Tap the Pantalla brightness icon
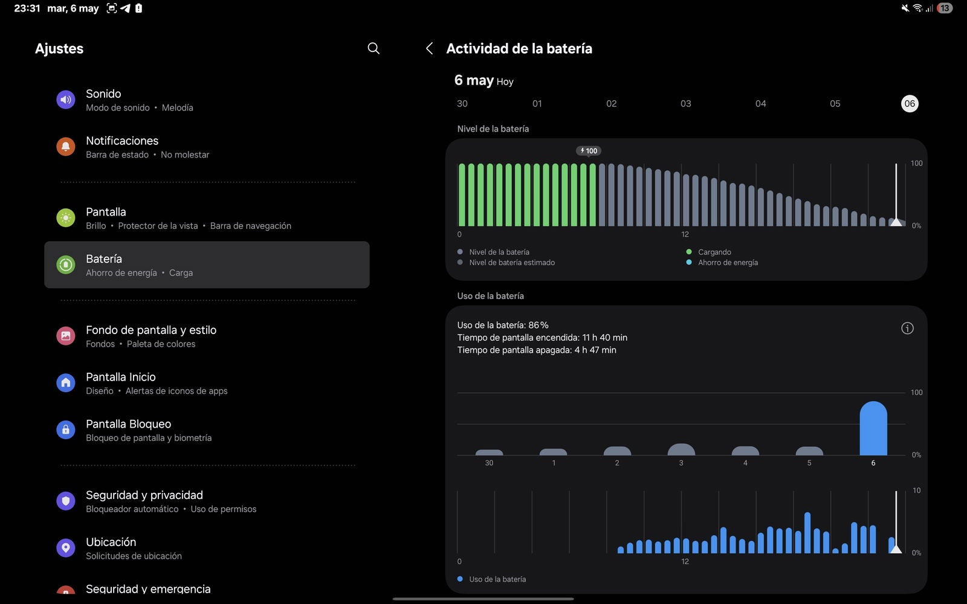The height and width of the screenshot is (604, 967). coord(66,218)
